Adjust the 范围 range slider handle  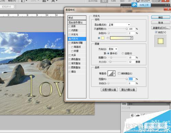coord(127,79)
